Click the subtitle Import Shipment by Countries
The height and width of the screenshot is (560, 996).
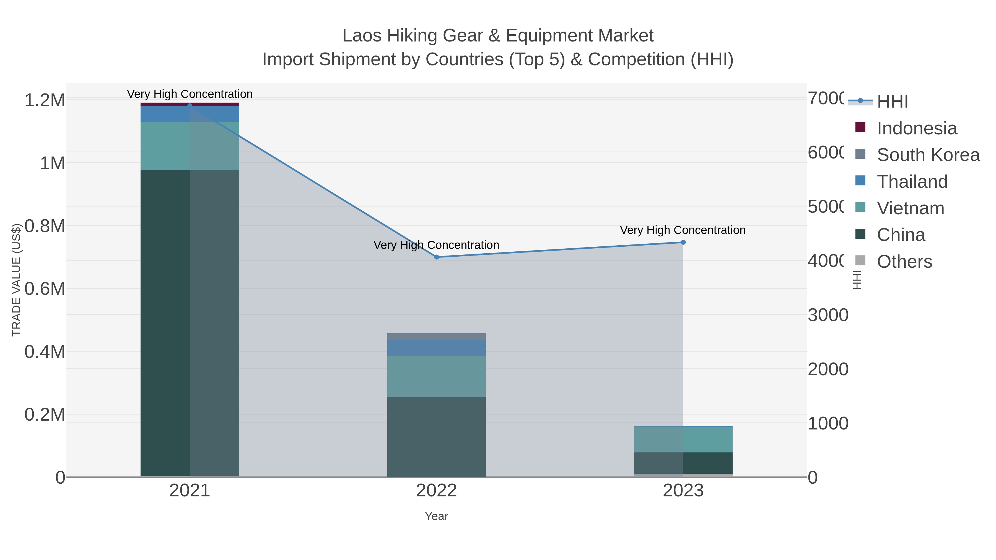[498, 59]
